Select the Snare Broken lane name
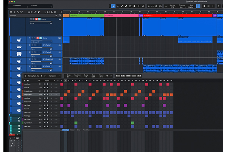Viewport: 227px width, 152px height. pyautogui.click(x=28, y=91)
